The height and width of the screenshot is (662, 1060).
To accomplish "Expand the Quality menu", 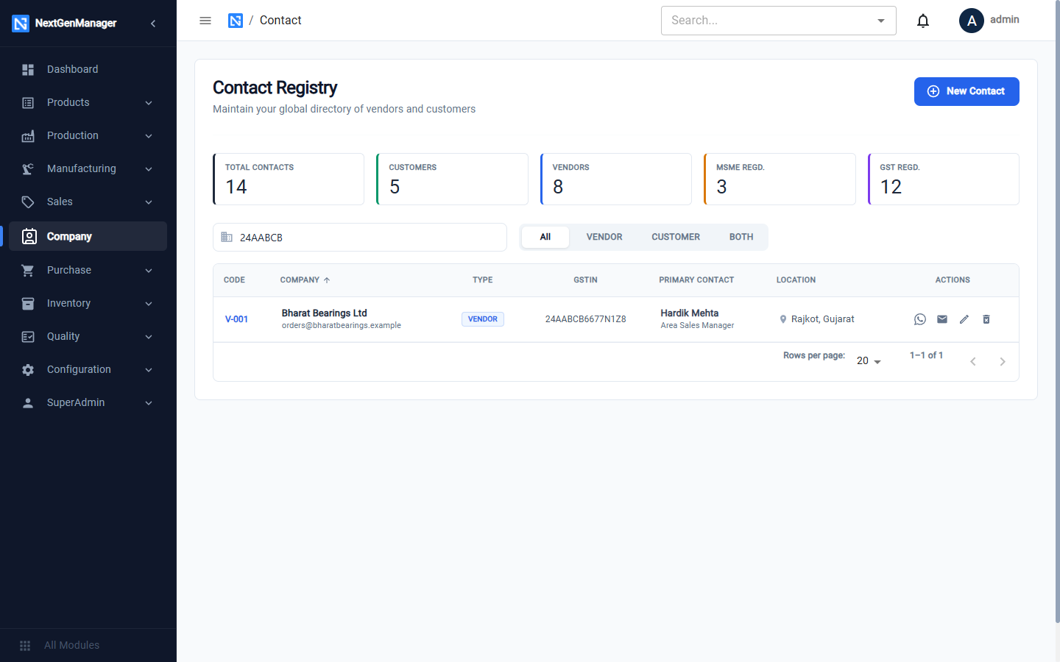I will [x=88, y=336].
